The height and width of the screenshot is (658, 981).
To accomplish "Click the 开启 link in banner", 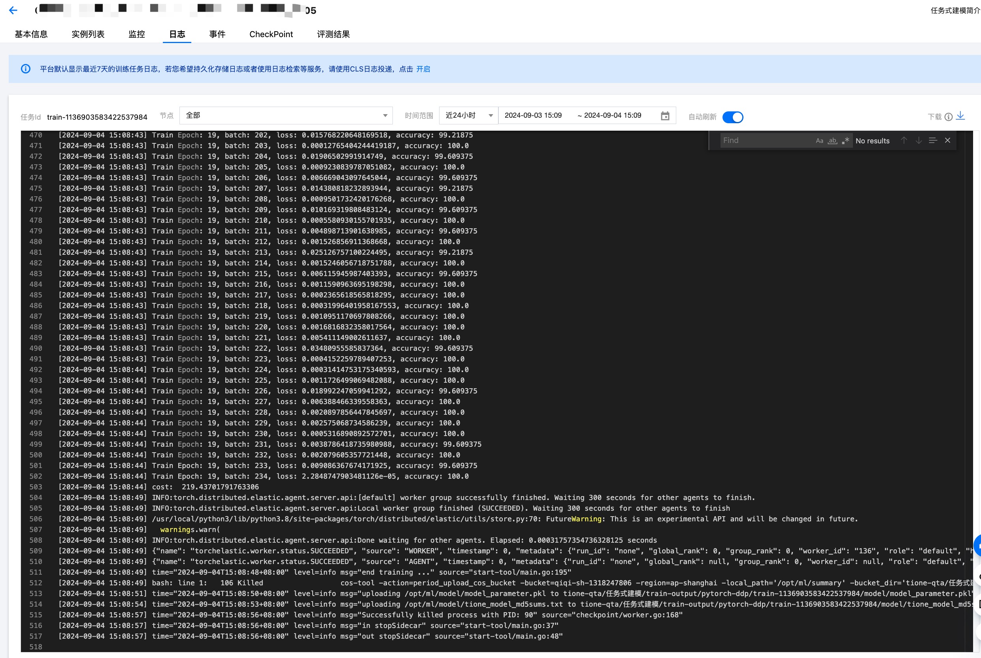I will 423,69.
